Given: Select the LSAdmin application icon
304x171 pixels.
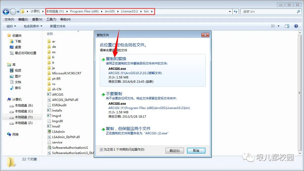Looking at the screenshot, I should (49, 132).
